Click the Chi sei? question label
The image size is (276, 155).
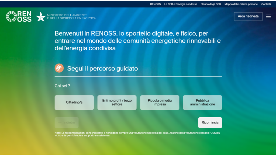tap(62, 86)
